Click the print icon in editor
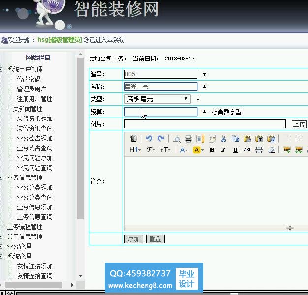Screen dimensions: 308x295 [188, 139]
